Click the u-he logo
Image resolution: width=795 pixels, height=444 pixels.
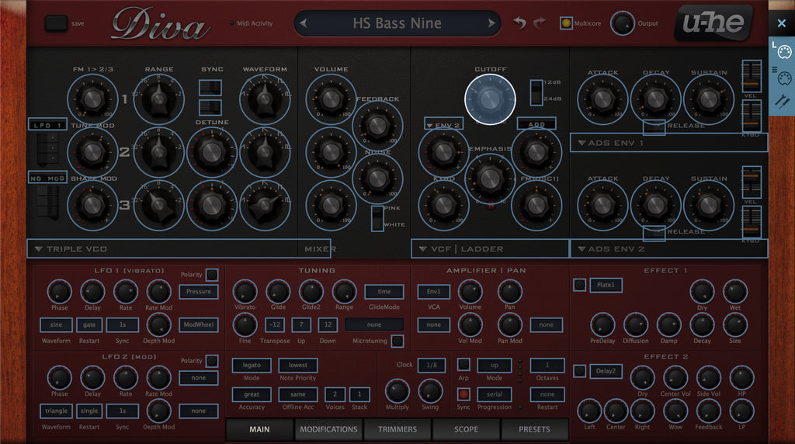tap(714, 23)
